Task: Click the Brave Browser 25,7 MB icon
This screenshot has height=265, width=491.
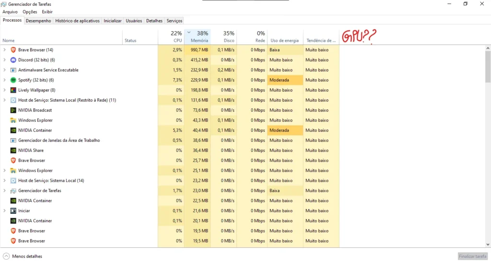Action: point(13,160)
